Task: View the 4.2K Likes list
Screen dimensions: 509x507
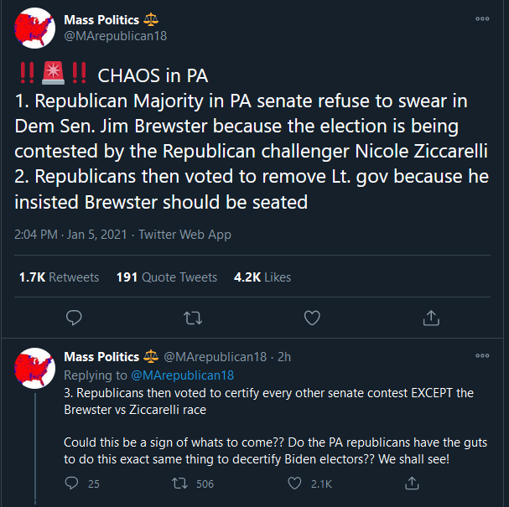Action: tap(262, 277)
